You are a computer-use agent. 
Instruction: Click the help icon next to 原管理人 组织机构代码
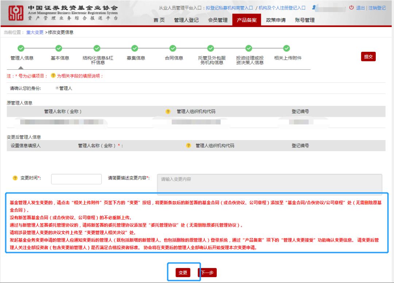click(168, 111)
